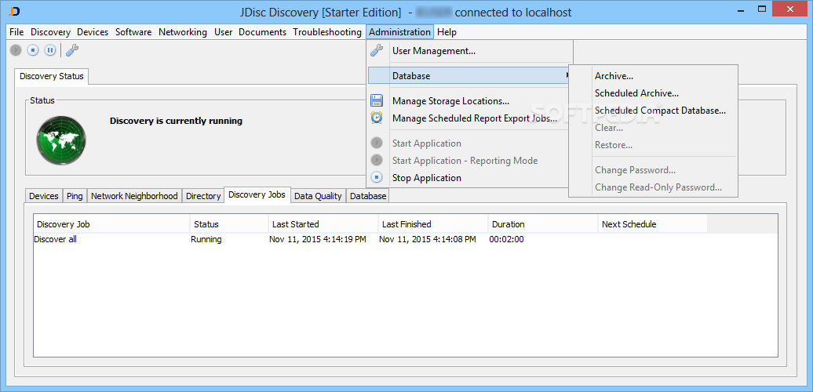
Task: Click the blue stop icon beside Stop Application
Action: coord(377,178)
